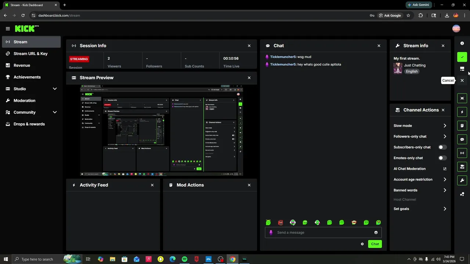The image size is (470, 264).
Task: Close the Chat panel
Action: [379, 46]
